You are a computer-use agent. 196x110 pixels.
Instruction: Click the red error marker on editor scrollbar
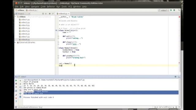179,63
